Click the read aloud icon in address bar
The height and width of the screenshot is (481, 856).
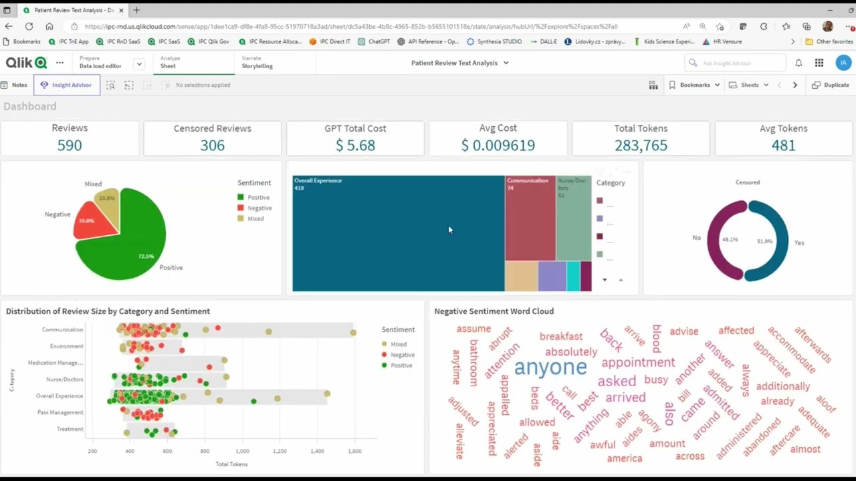pyautogui.click(x=686, y=26)
